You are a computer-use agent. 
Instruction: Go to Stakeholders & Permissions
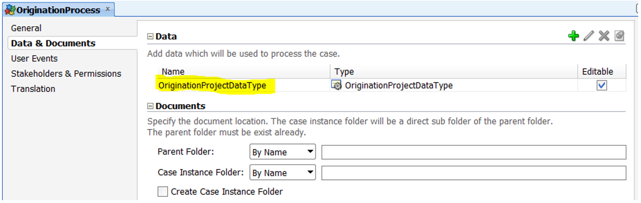click(66, 74)
